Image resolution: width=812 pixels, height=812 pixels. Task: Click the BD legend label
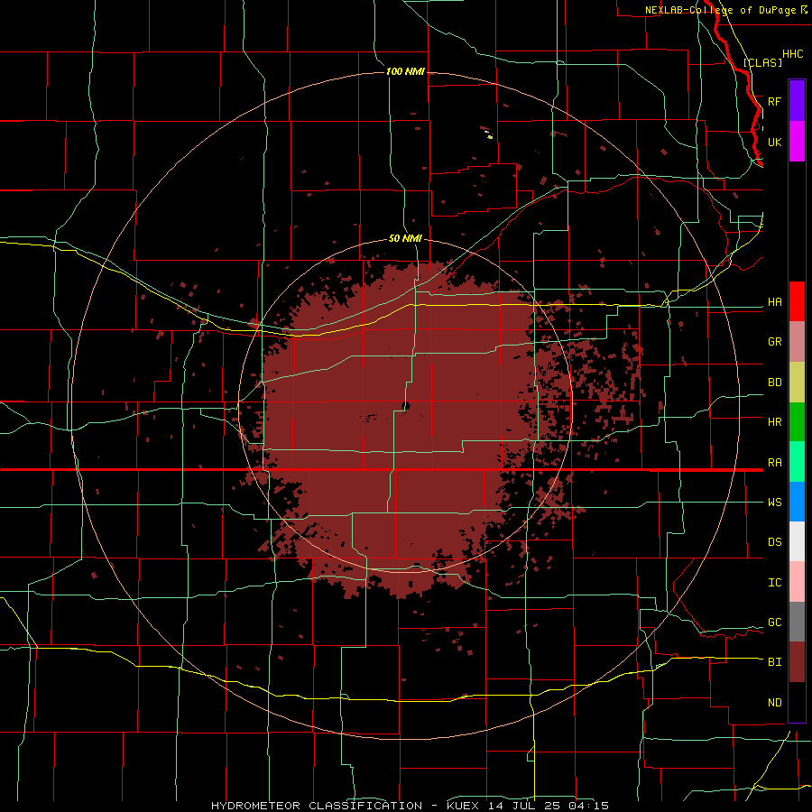[774, 383]
